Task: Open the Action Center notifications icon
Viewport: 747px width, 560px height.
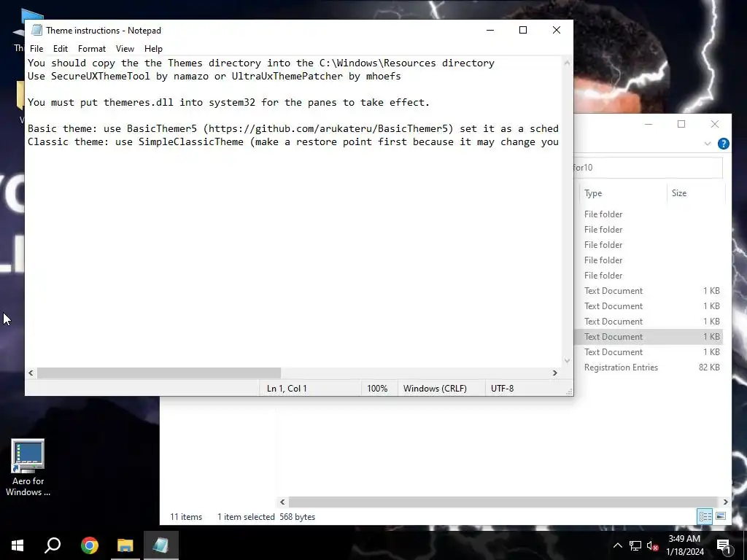Action: pos(724,546)
